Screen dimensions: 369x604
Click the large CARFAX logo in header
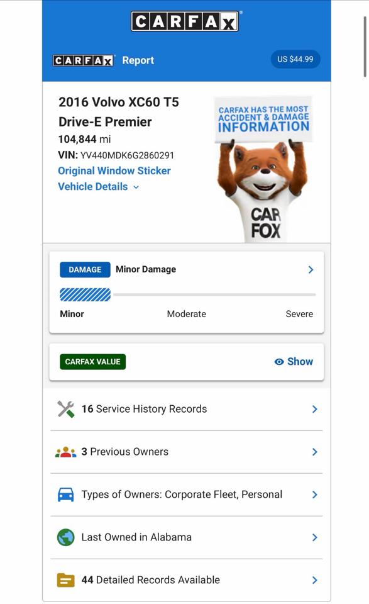click(185, 21)
